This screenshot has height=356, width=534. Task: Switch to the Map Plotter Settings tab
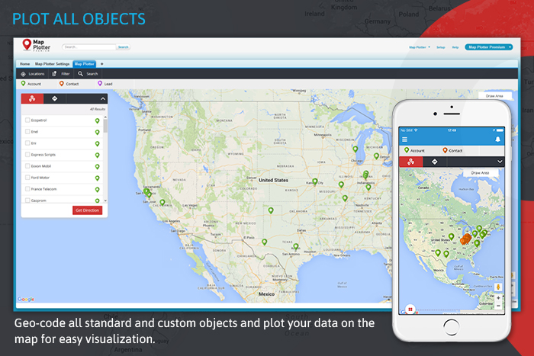click(52, 64)
